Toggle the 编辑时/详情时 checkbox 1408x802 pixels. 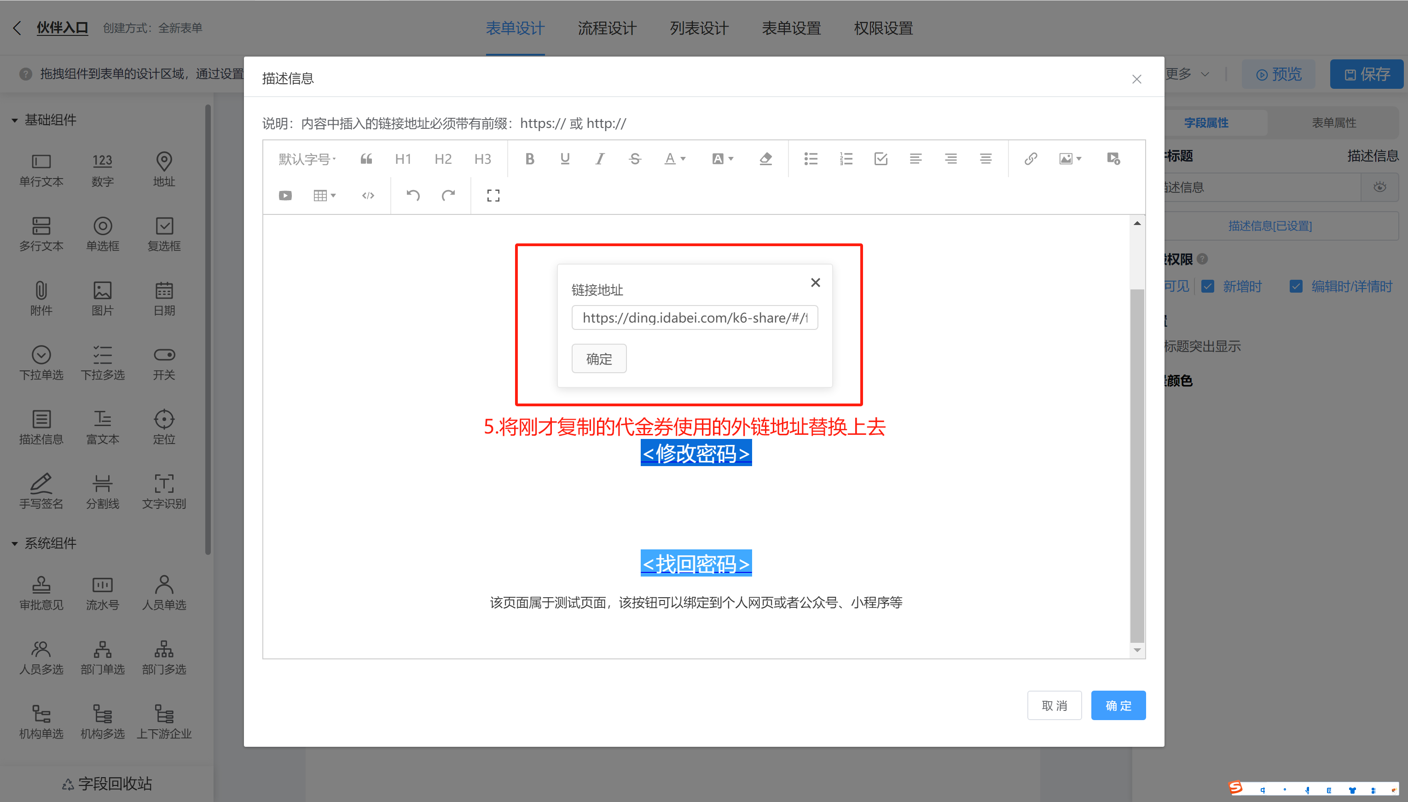1296,286
